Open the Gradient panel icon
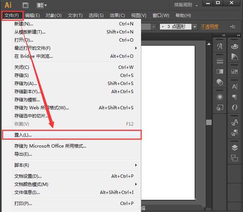This screenshot has width=243, height=212. click(x=220, y=71)
